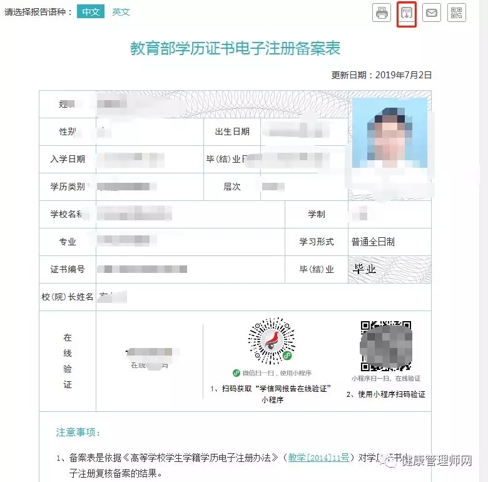Open the QR code icon in toolbar
Image resolution: width=488 pixels, height=482 pixels.
pos(456,13)
